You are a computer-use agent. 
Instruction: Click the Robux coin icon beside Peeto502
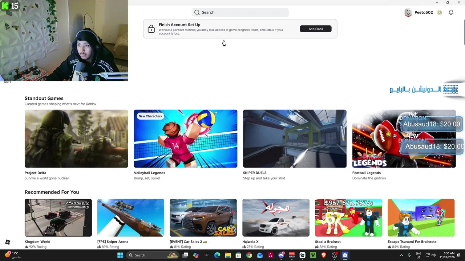point(439,12)
